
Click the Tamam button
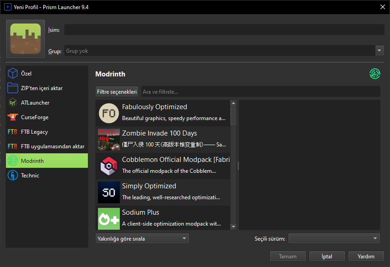click(x=288, y=257)
